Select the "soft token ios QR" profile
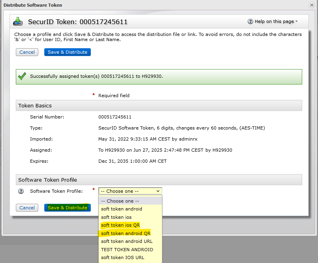Screen dimensions: 318x263 tap(120, 225)
